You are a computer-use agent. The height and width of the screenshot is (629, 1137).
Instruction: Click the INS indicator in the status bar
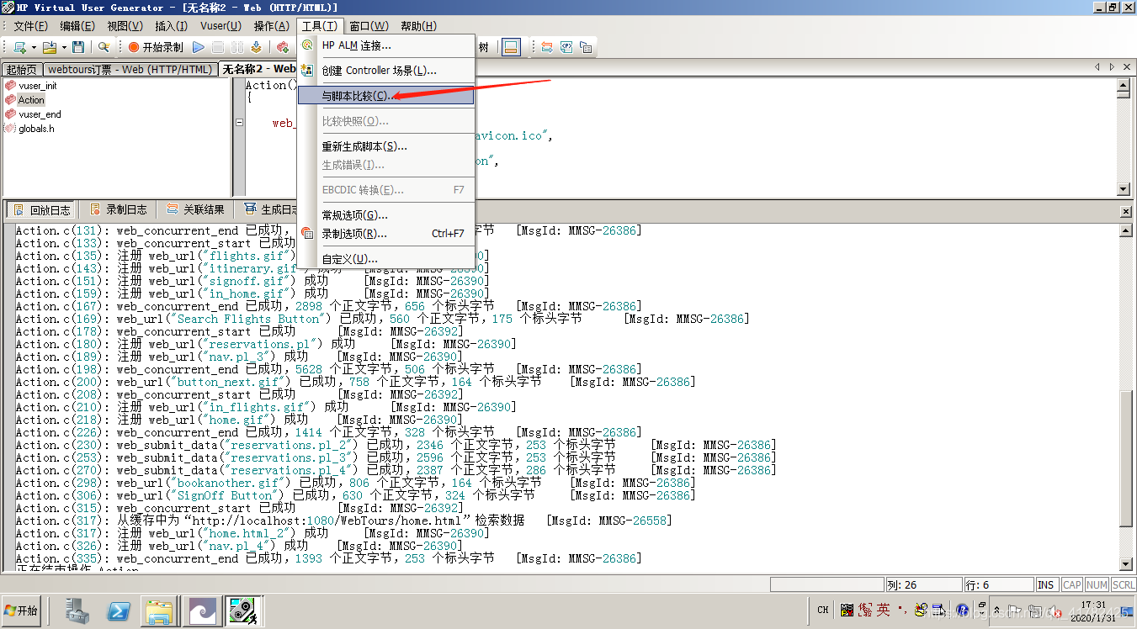click(1046, 584)
